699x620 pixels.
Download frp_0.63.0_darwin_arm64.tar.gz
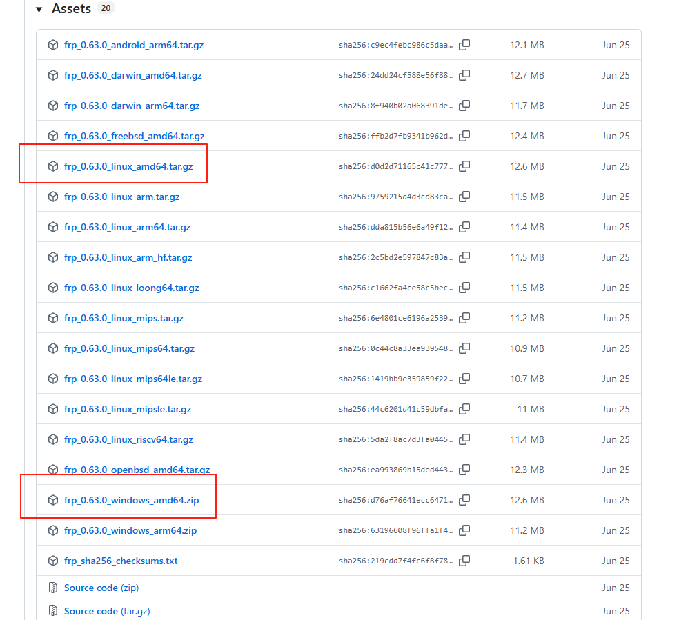pos(132,106)
